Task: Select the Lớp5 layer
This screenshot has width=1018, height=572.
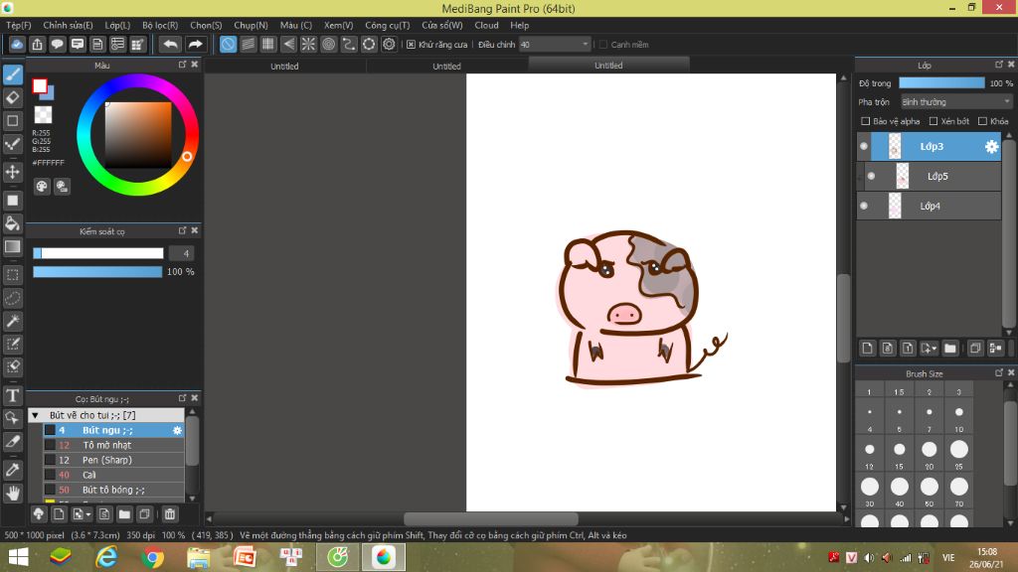Action: [x=933, y=177]
